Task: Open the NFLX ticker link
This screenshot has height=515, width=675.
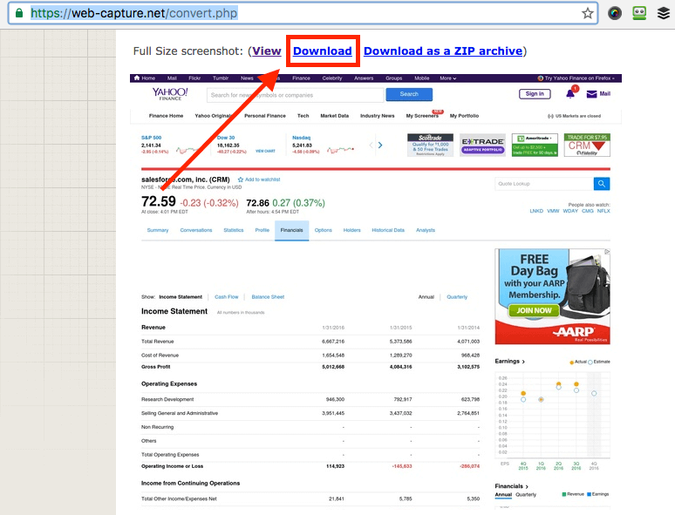Action: point(603,211)
